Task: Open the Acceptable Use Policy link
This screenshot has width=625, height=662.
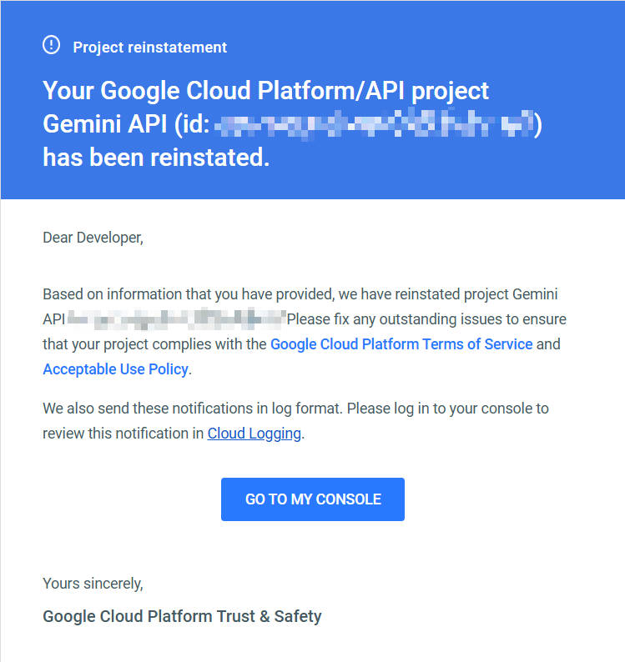Action: coord(115,369)
